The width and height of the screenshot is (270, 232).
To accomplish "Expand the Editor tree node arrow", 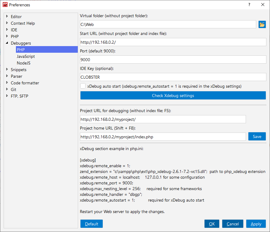I will point(7,16).
